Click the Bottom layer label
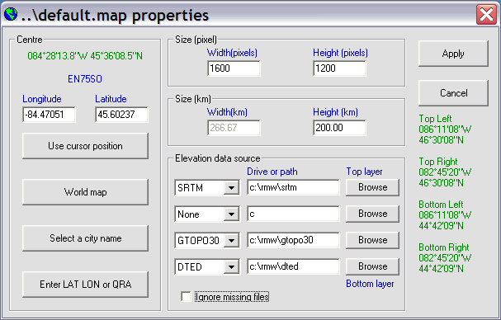The height and width of the screenshot is (320, 501). (370, 284)
